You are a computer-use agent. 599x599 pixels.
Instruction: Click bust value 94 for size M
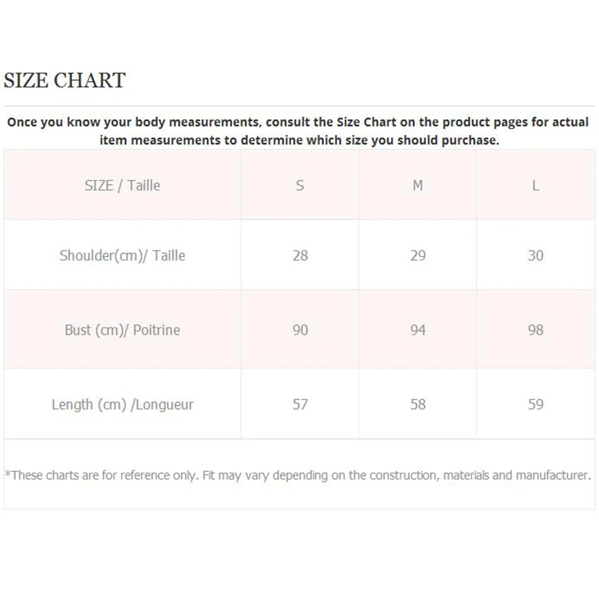418,329
